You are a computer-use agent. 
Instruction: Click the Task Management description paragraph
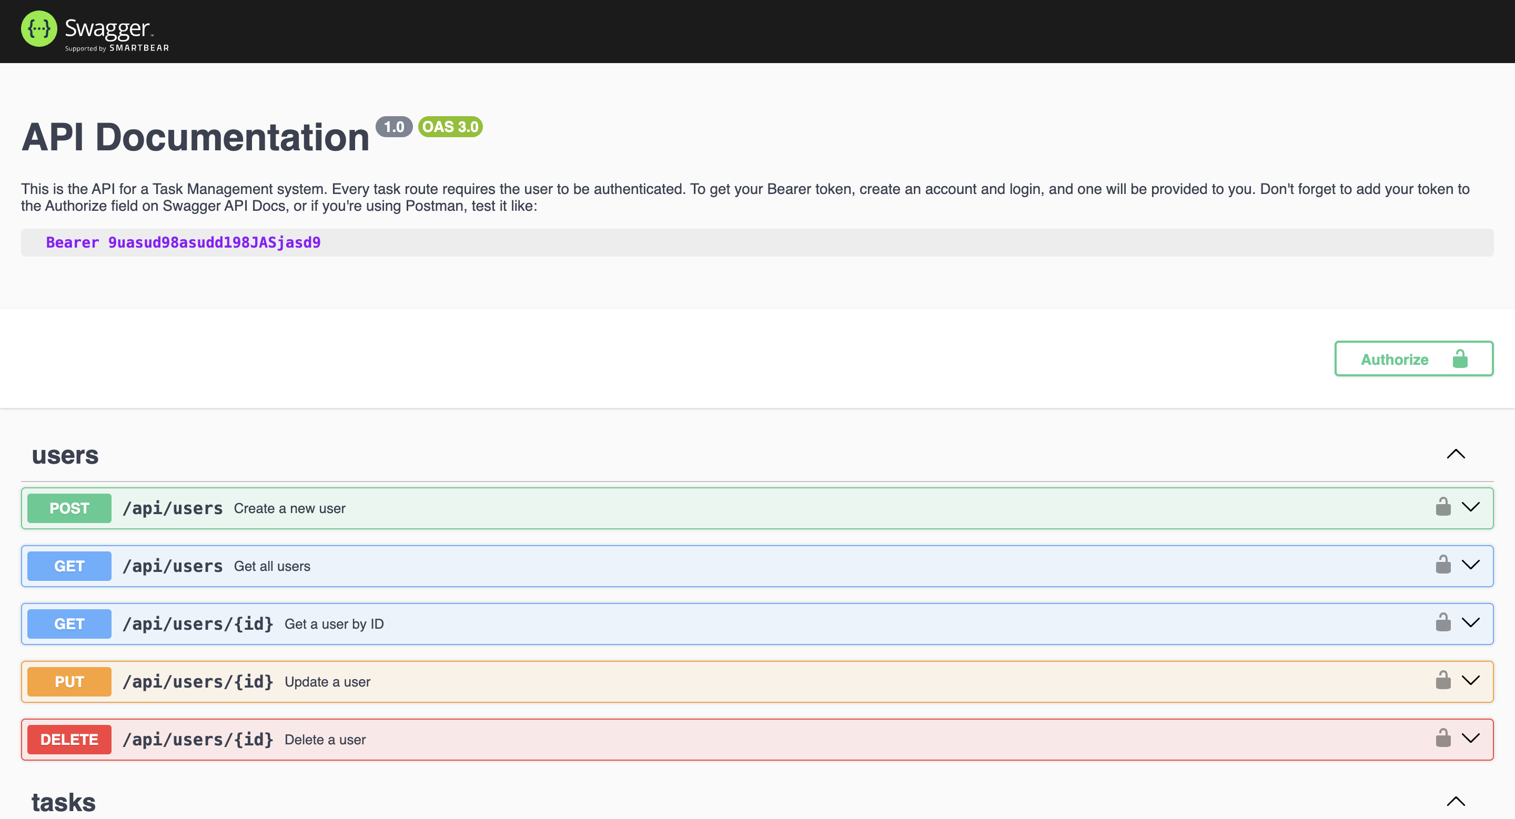pyautogui.click(x=745, y=198)
